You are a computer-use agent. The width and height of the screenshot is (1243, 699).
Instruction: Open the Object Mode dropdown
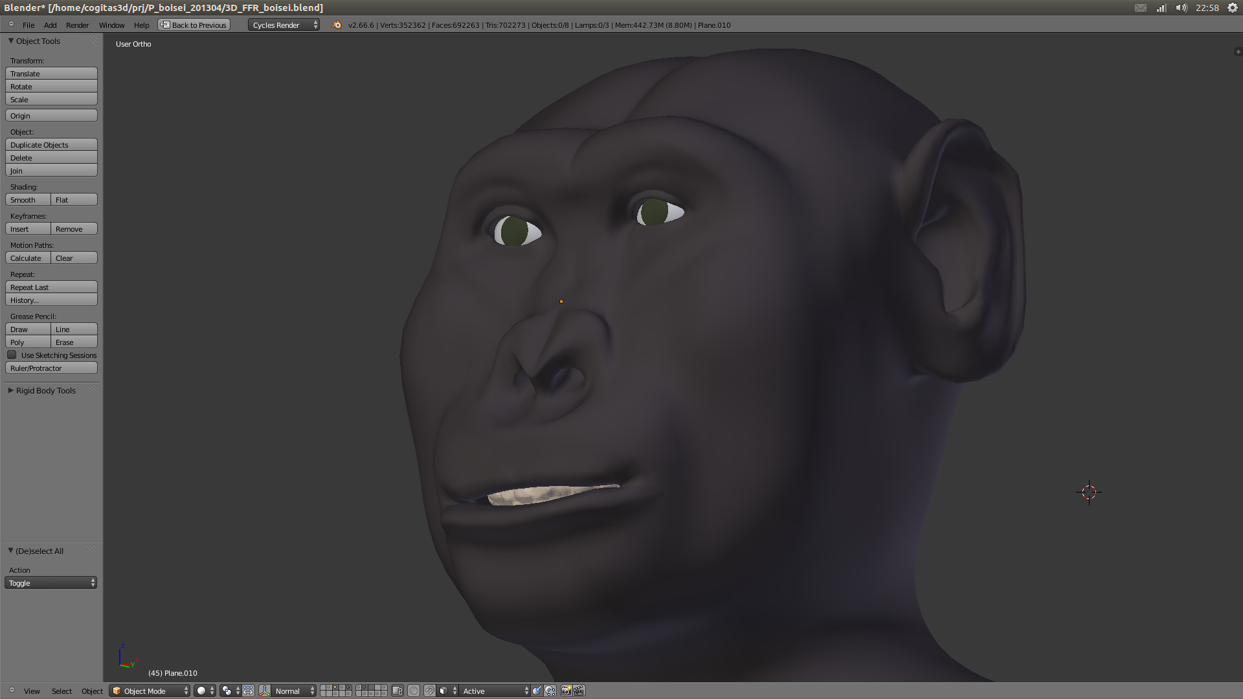150,691
